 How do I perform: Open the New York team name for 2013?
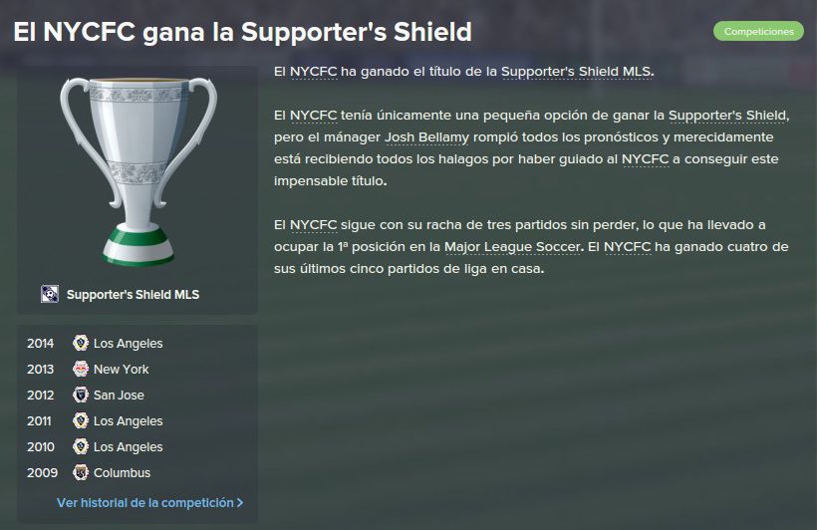click(x=122, y=369)
